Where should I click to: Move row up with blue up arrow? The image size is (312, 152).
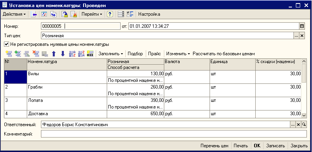coord(54,54)
